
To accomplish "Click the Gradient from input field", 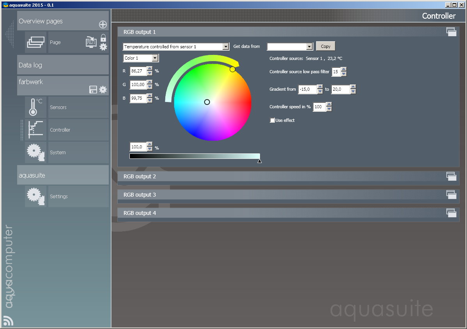I will [x=308, y=89].
